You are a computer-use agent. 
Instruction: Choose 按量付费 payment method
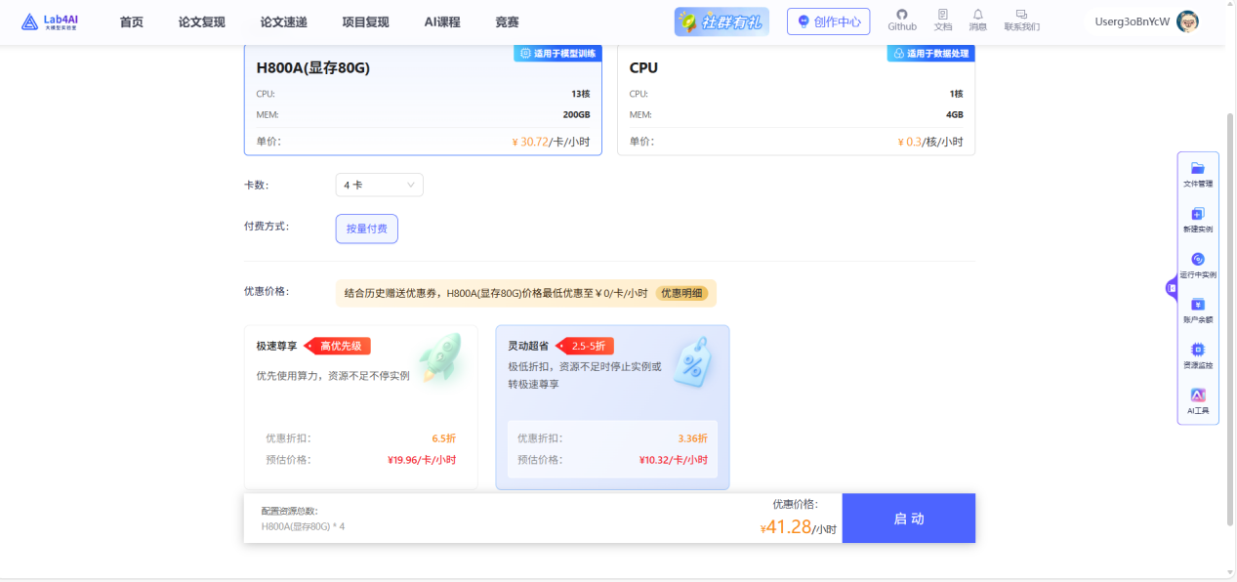click(366, 229)
